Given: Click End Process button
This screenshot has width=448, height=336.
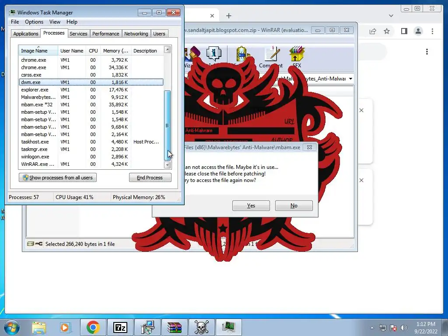Looking at the screenshot, I should click(x=150, y=178).
